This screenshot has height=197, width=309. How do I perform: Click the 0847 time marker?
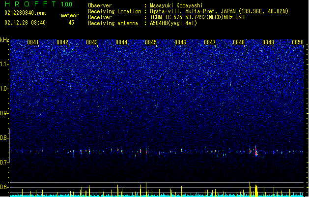(x=210, y=42)
